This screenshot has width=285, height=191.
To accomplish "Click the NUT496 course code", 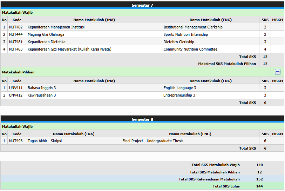I will (x=16, y=141).
